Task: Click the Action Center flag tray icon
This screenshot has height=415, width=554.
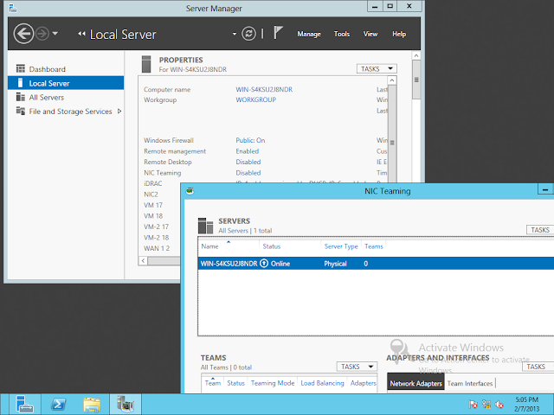Action: pos(473,405)
